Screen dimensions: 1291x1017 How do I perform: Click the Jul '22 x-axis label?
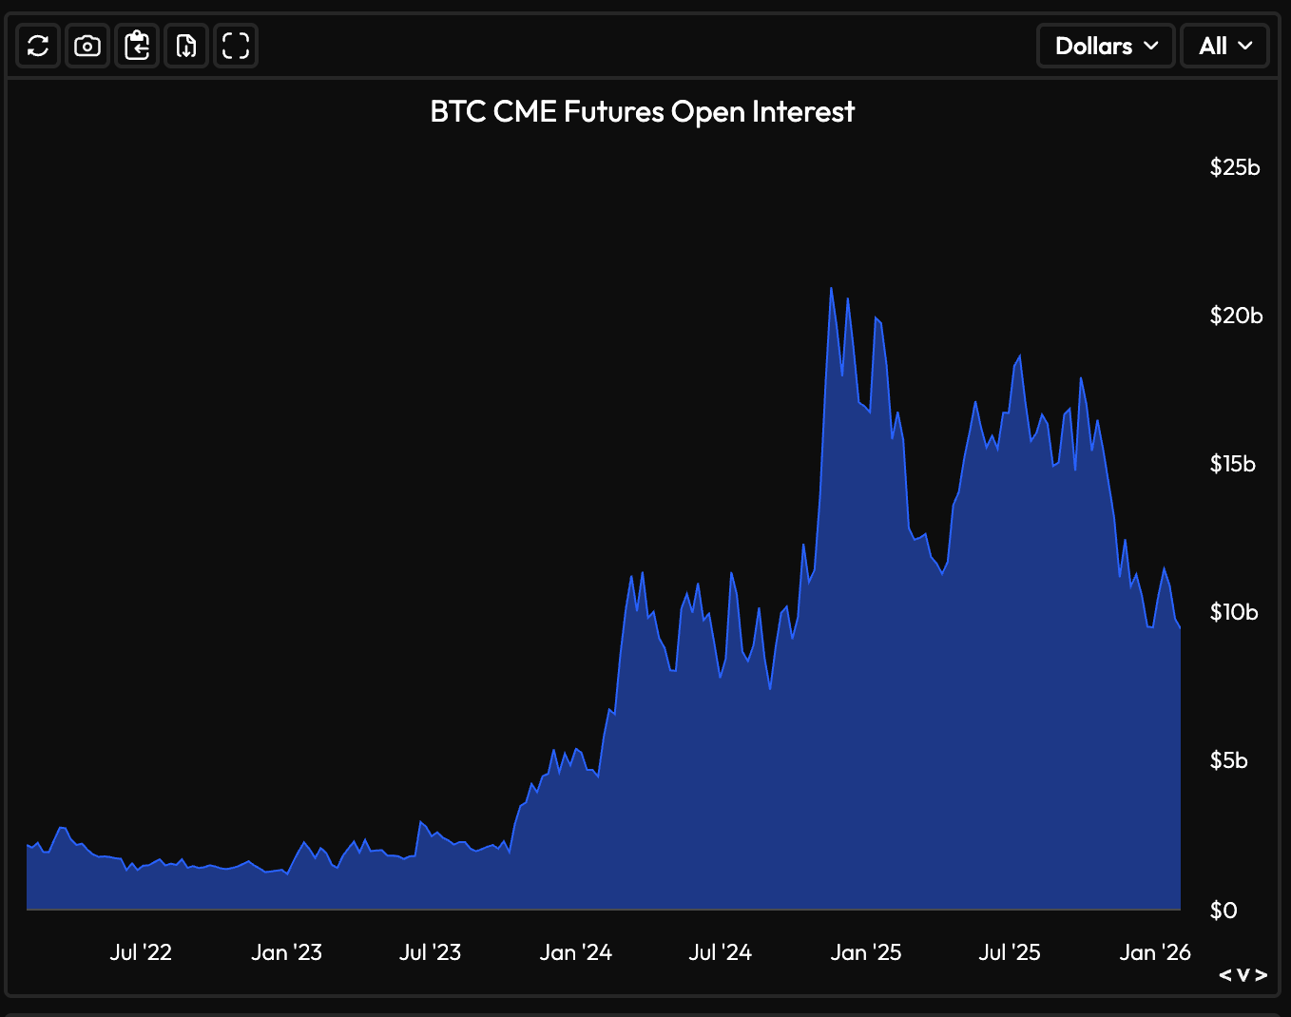pos(141,952)
